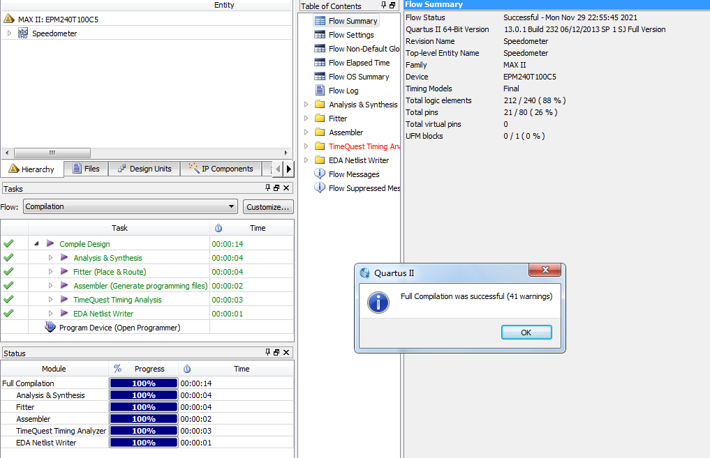
Task: Switch to the Files tab
Action: 86,169
